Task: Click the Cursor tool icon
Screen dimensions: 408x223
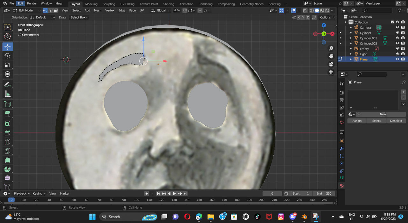Action: [8, 36]
